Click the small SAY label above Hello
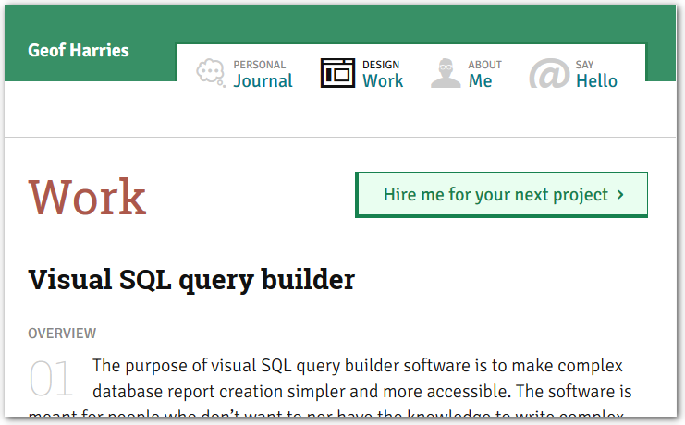The width and height of the screenshot is (685, 425). tap(584, 65)
